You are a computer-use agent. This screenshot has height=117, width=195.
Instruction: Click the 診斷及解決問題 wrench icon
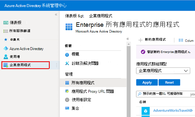pos(67,63)
